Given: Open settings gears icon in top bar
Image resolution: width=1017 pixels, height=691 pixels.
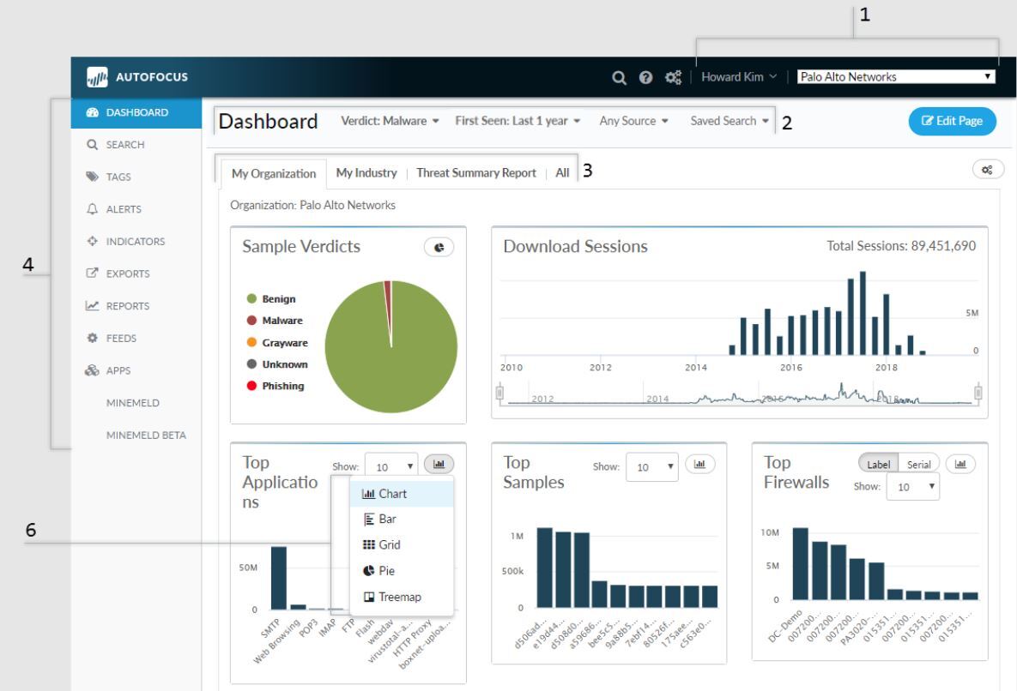Looking at the screenshot, I should click(x=673, y=77).
